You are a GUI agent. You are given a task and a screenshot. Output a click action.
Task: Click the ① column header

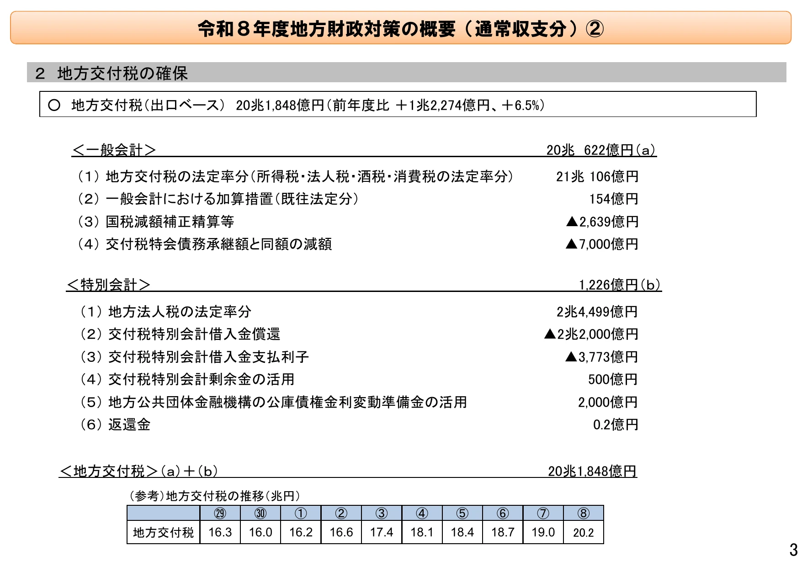click(x=301, y=513)
